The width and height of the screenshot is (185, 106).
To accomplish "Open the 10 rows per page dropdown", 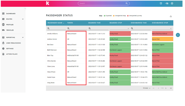I will tap(147, 88).
